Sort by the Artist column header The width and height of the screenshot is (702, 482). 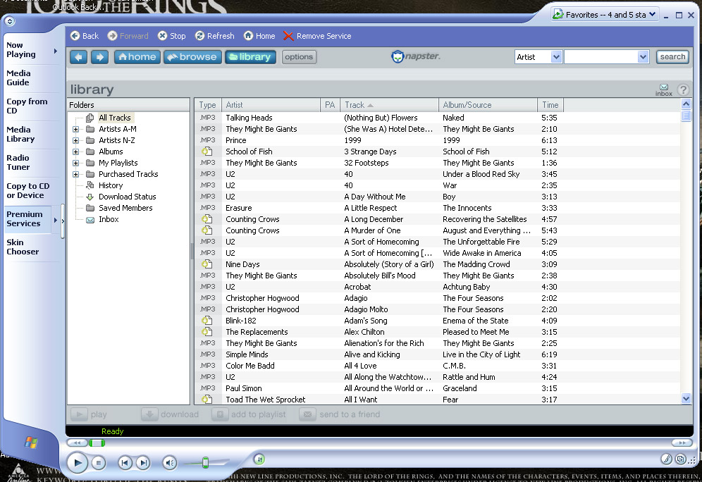(271, 105)
